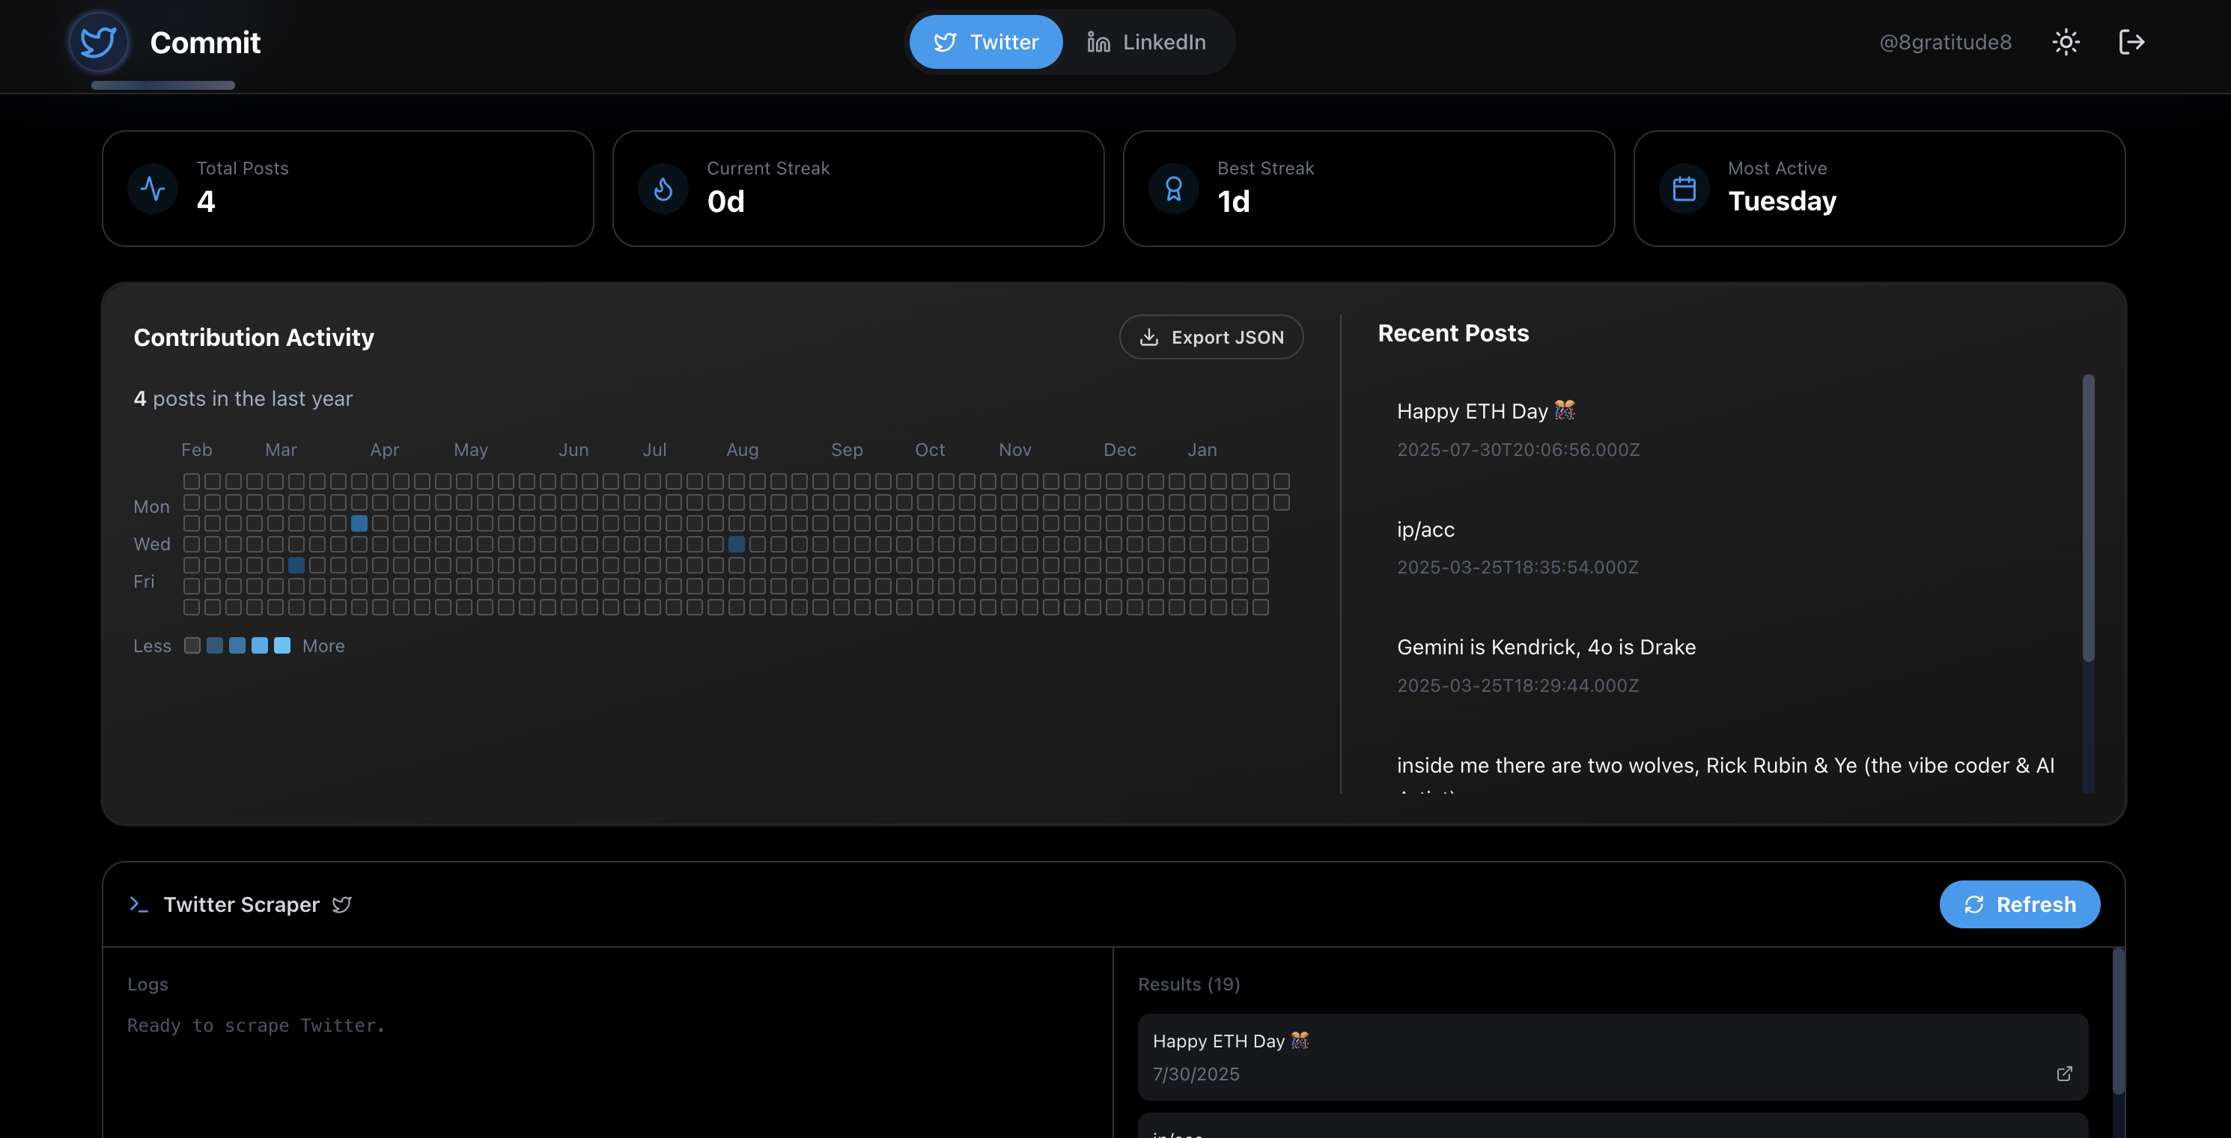Image resolution: width=2231 pixels, height=1138 pixels.
Task: Click the refresh arrows icon in Refresh button
Action: 1975,904
